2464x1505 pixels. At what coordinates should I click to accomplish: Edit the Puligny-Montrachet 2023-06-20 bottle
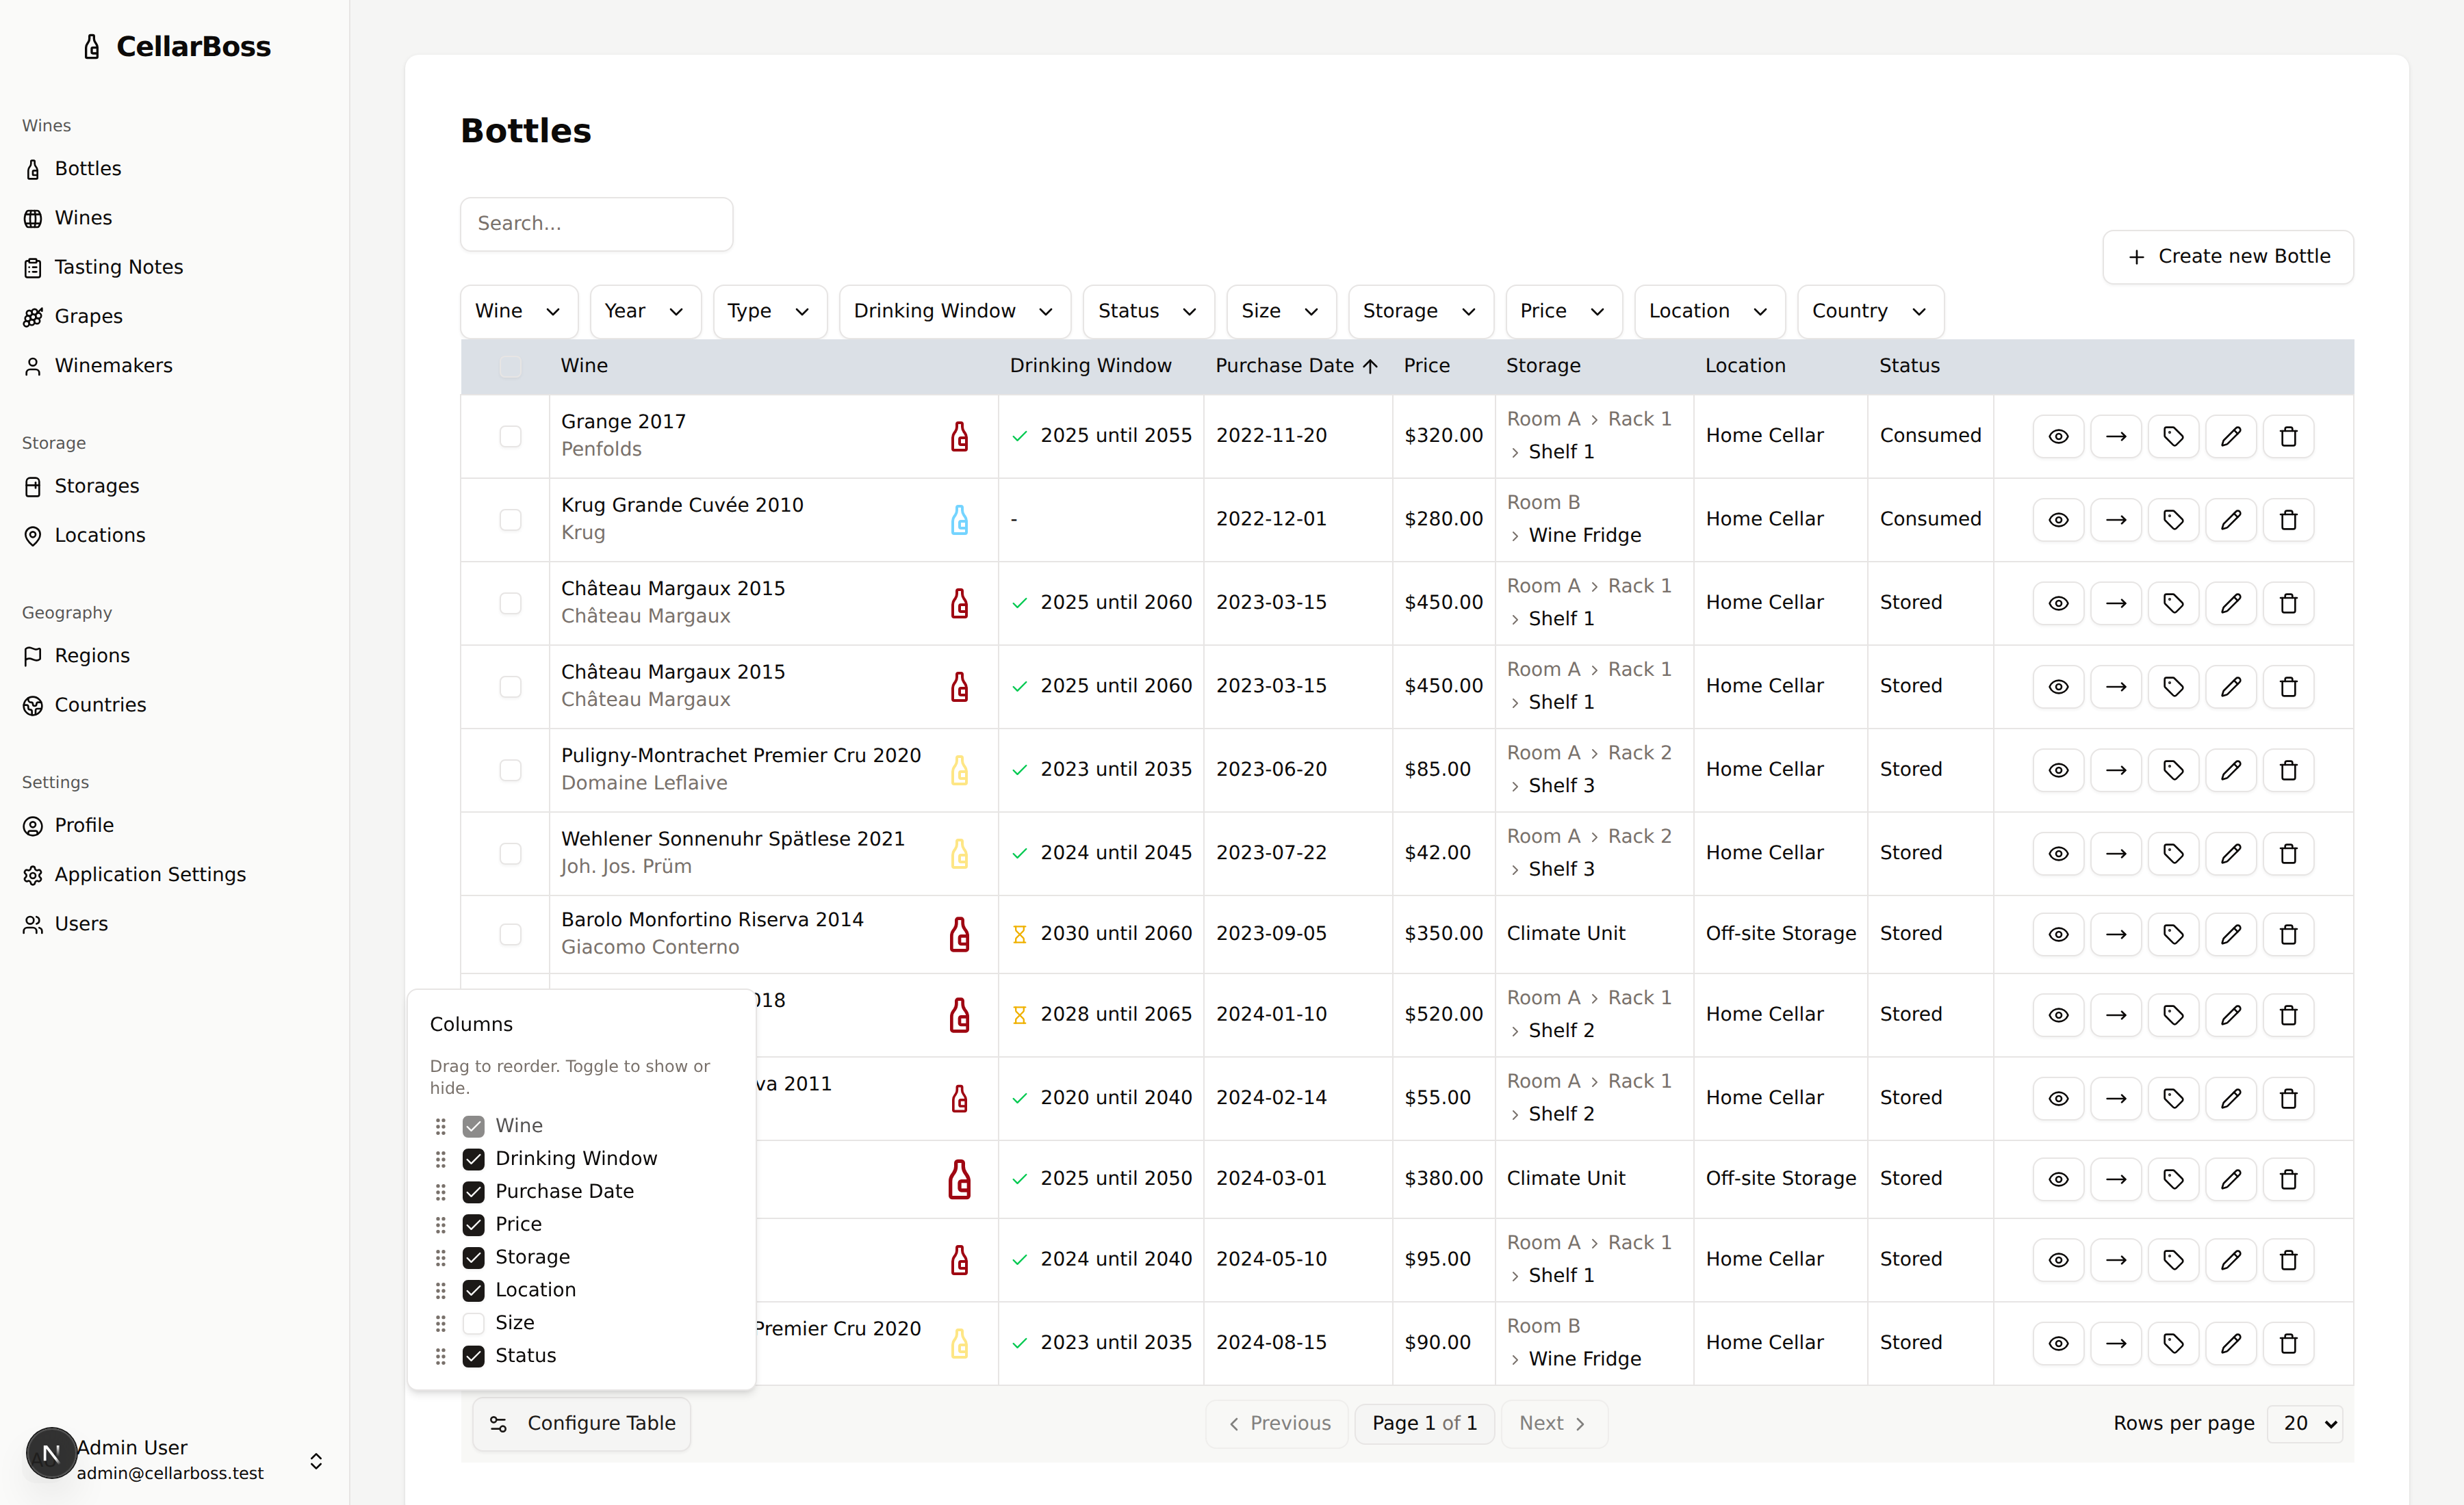[x=2231, y=770]
